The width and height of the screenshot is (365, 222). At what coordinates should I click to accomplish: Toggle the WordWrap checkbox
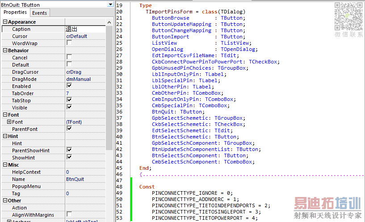(x=69, y=42)
